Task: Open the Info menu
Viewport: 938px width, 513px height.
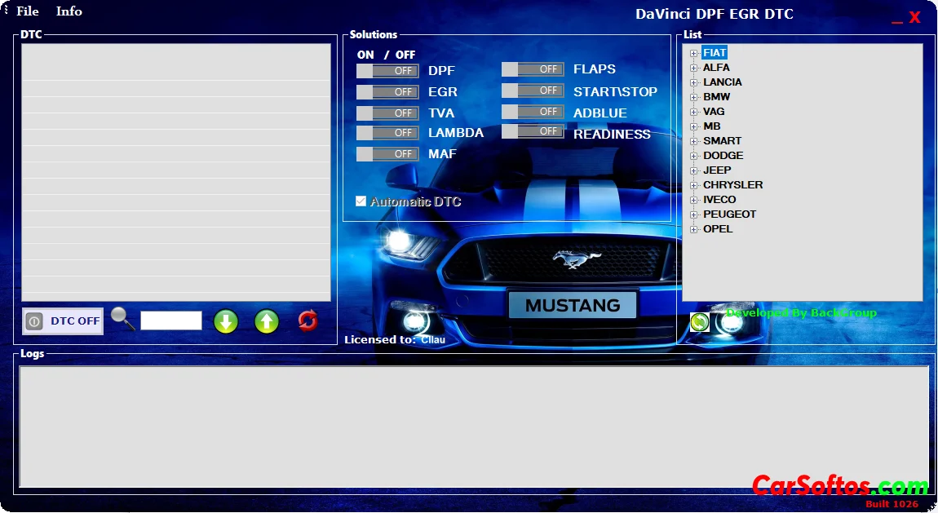Action: click(x=69, y=11)
